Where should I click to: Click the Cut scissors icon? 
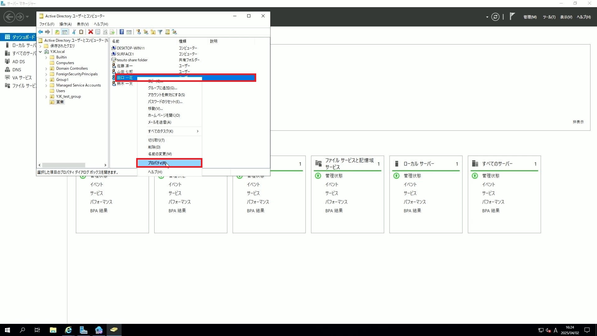[74, 32]
